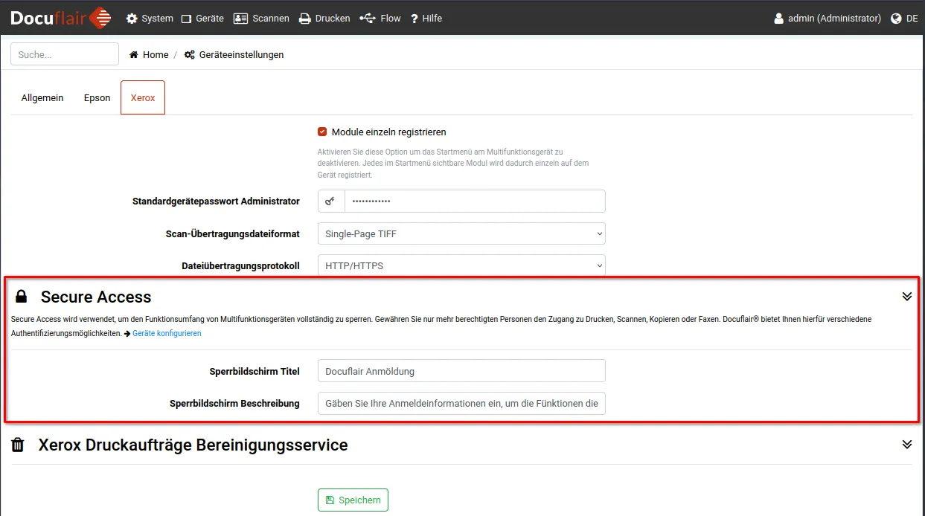Open the Scannen menu
The width and height of the screenshot is (925, 516).
tap(261, 19)
